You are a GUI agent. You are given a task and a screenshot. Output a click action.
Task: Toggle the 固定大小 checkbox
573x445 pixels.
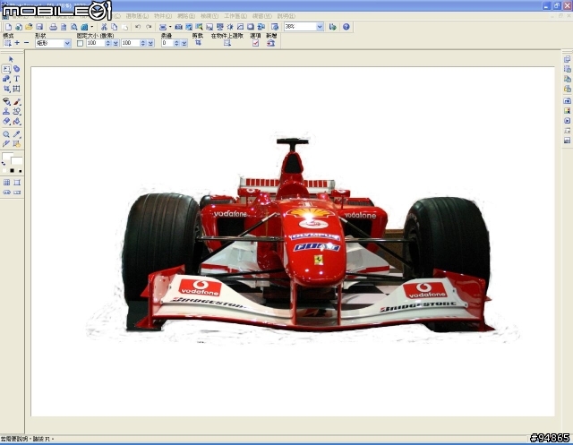(x=80, y=43)
